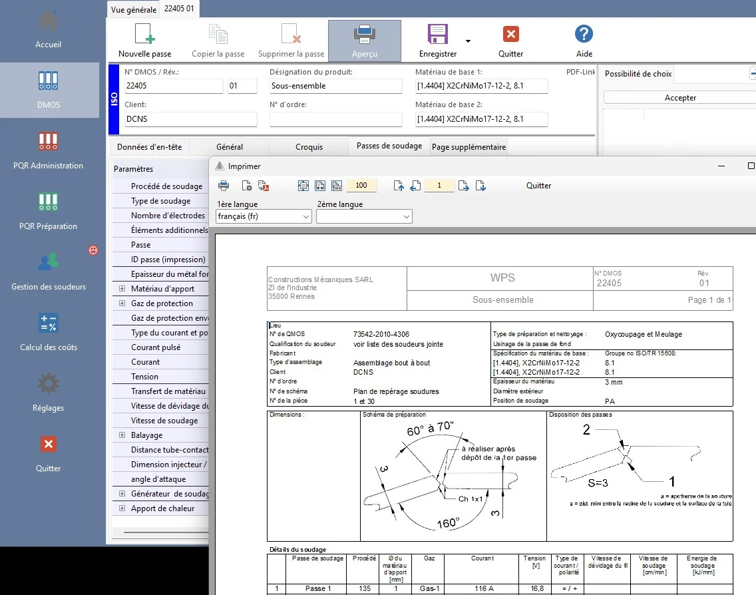Fit whole page in preview

(x=303, y=186)
